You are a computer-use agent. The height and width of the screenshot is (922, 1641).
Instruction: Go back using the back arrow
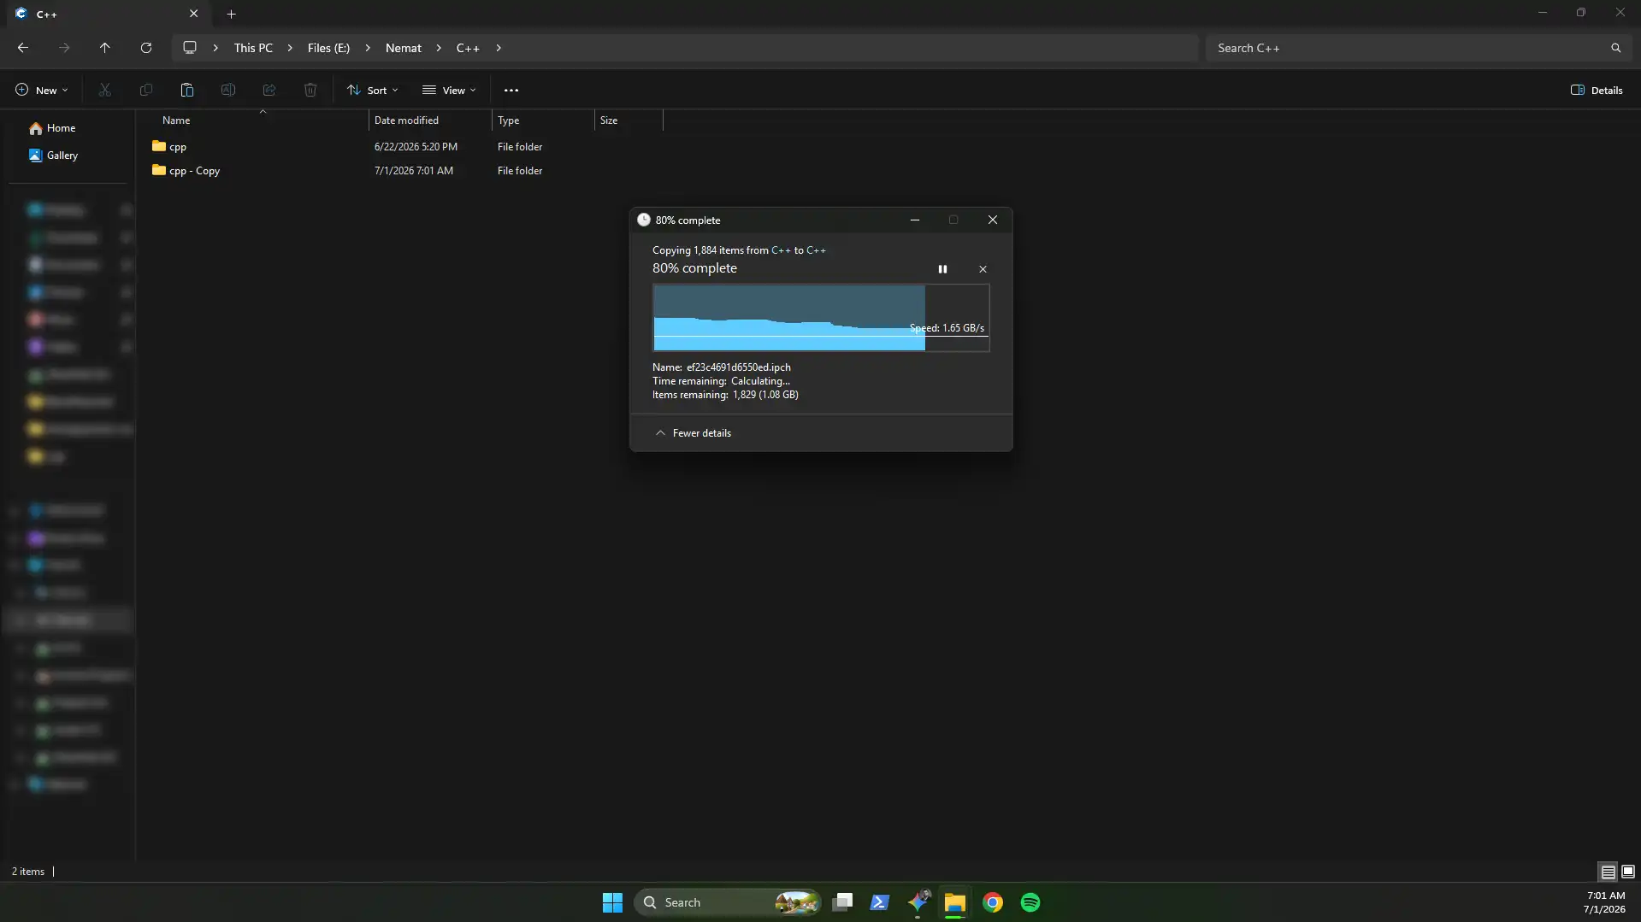[23, 48]
